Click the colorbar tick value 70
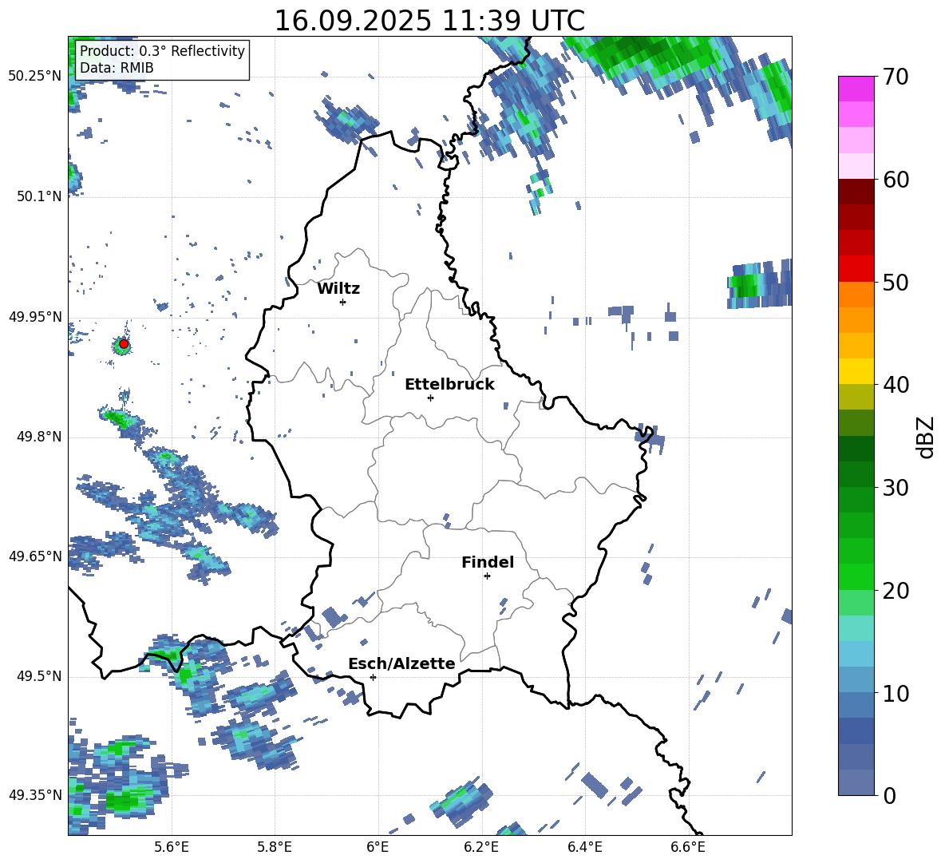945x863 pixels. (x=896, y=77)
